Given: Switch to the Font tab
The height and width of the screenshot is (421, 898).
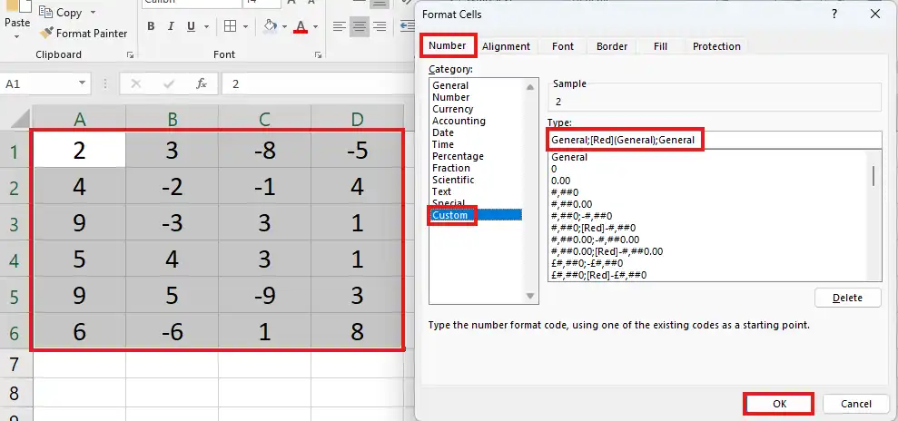Looking at the screenshot, I should (x=562, y=46).
